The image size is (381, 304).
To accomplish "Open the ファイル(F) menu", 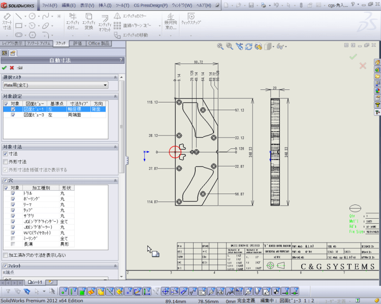I will [x=50, y=6].
